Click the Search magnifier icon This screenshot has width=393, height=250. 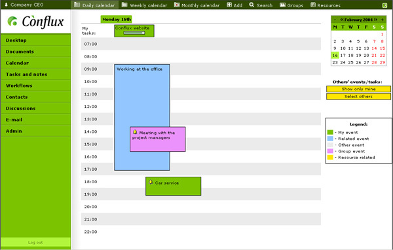tap(252, 5)
